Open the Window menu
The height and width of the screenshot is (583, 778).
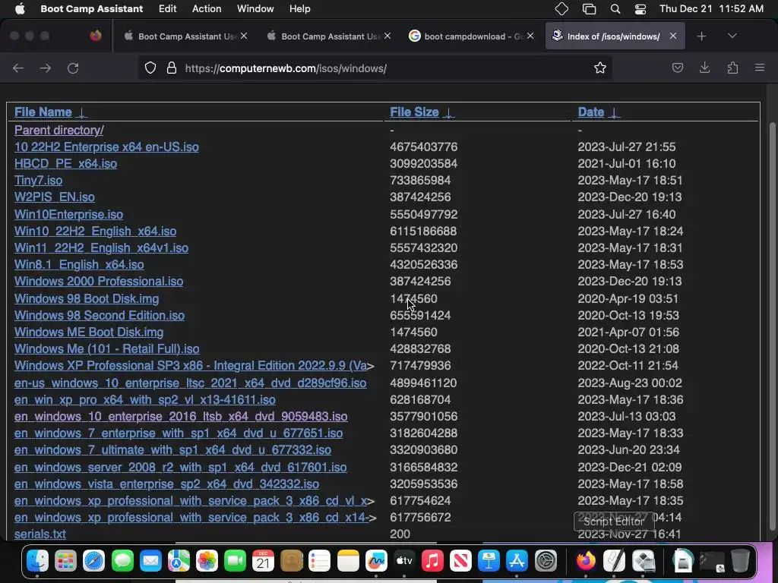[x=255, y=9]
